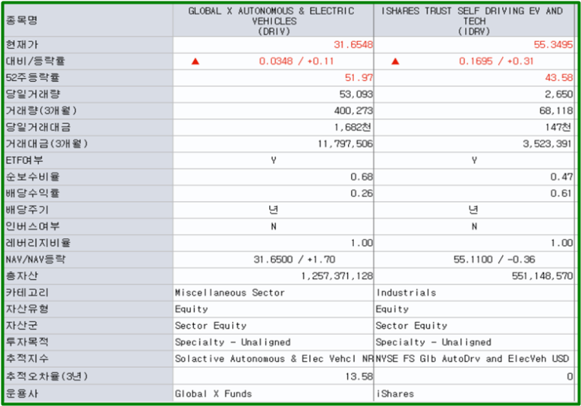Click the 추적지수 row label
The height and width of the screenshot is (406, 581).
coord(27,358)
